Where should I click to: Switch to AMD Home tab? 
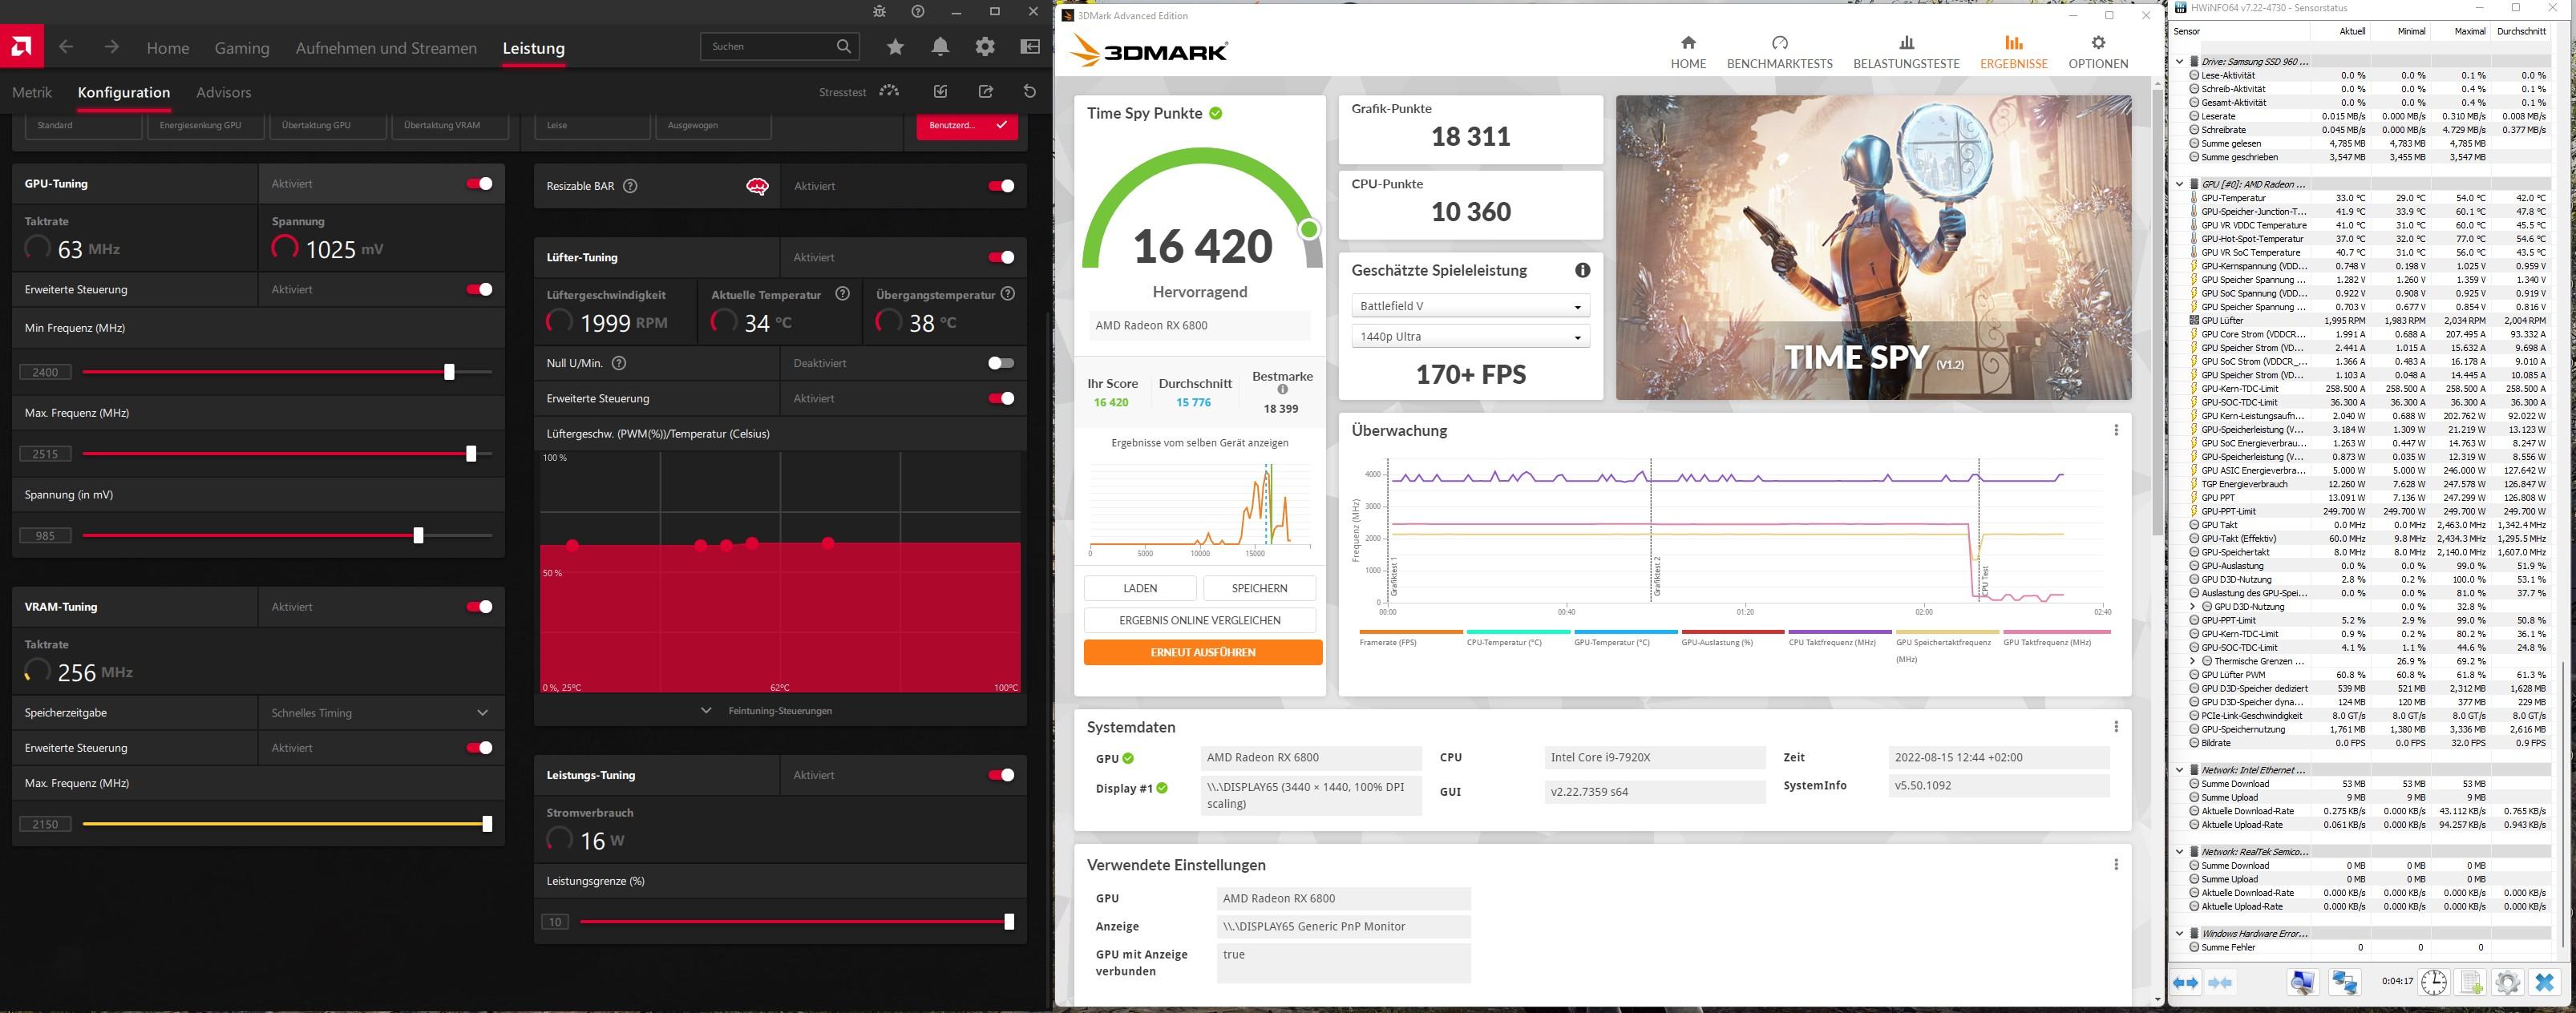click(168, 48)
